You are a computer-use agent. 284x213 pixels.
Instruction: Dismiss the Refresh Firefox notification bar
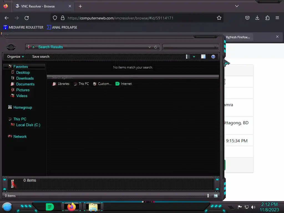277,37
